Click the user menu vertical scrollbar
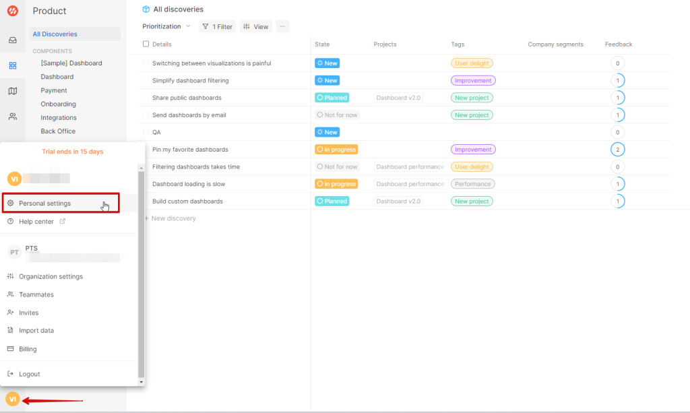 pos(141,269)
